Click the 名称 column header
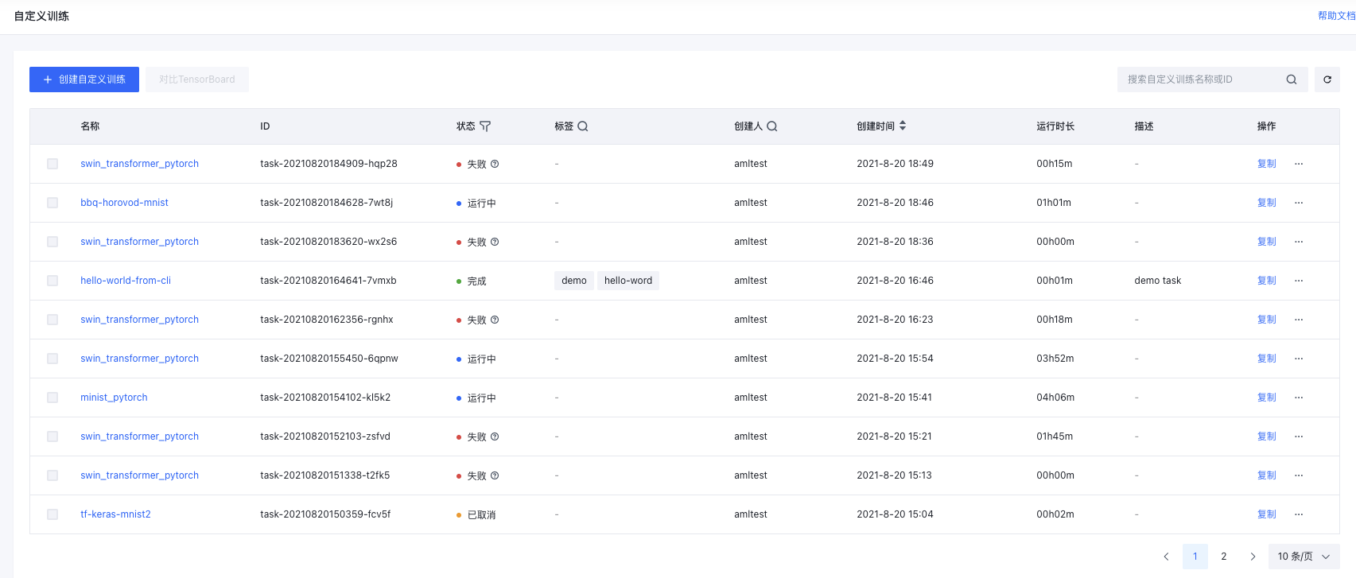Image resolution: width=1356 pixels, height=578 pixels. [90, 126]
